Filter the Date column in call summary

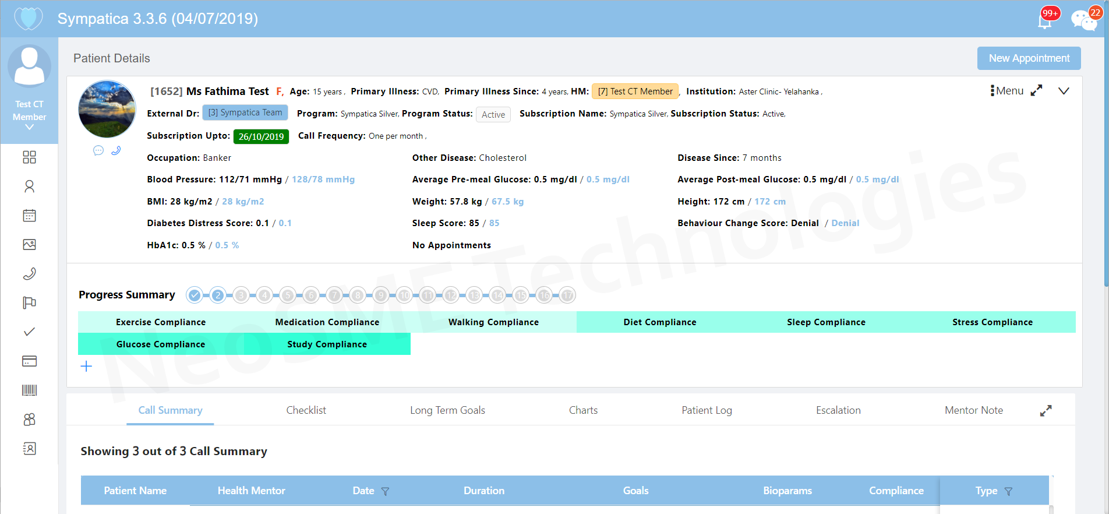point(385,491)
